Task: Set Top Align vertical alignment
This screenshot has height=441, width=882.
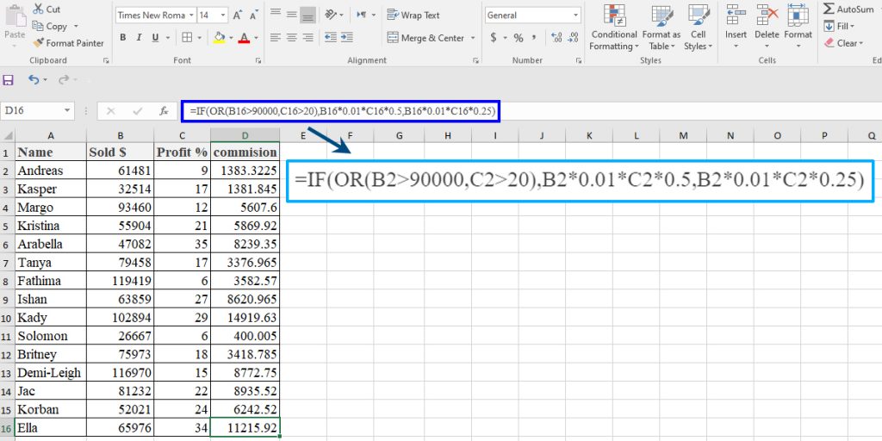Action: click(x=275, y=14)
